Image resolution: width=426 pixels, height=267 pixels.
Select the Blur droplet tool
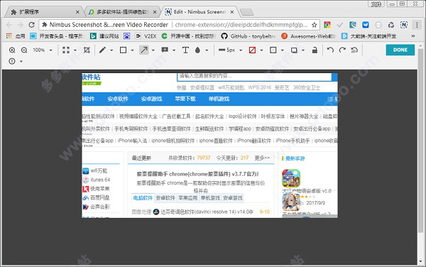pyautogui.click(x=197, y=50)
